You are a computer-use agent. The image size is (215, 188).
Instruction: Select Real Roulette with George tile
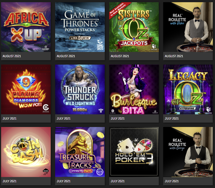coord(188,152)
